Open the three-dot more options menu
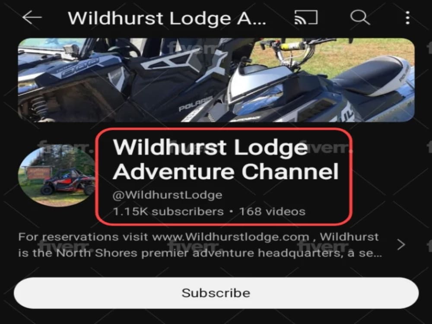Image resolution: width=432 pixels, height=324 pixels. (x=407, y=18)
